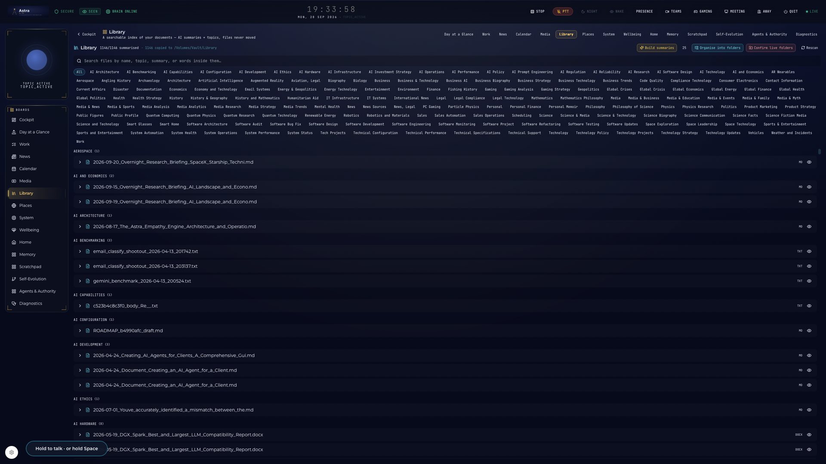Click the settings gear icon bottom-left
The width and height of the screenshot is (826, 464).
click(12, 452)
